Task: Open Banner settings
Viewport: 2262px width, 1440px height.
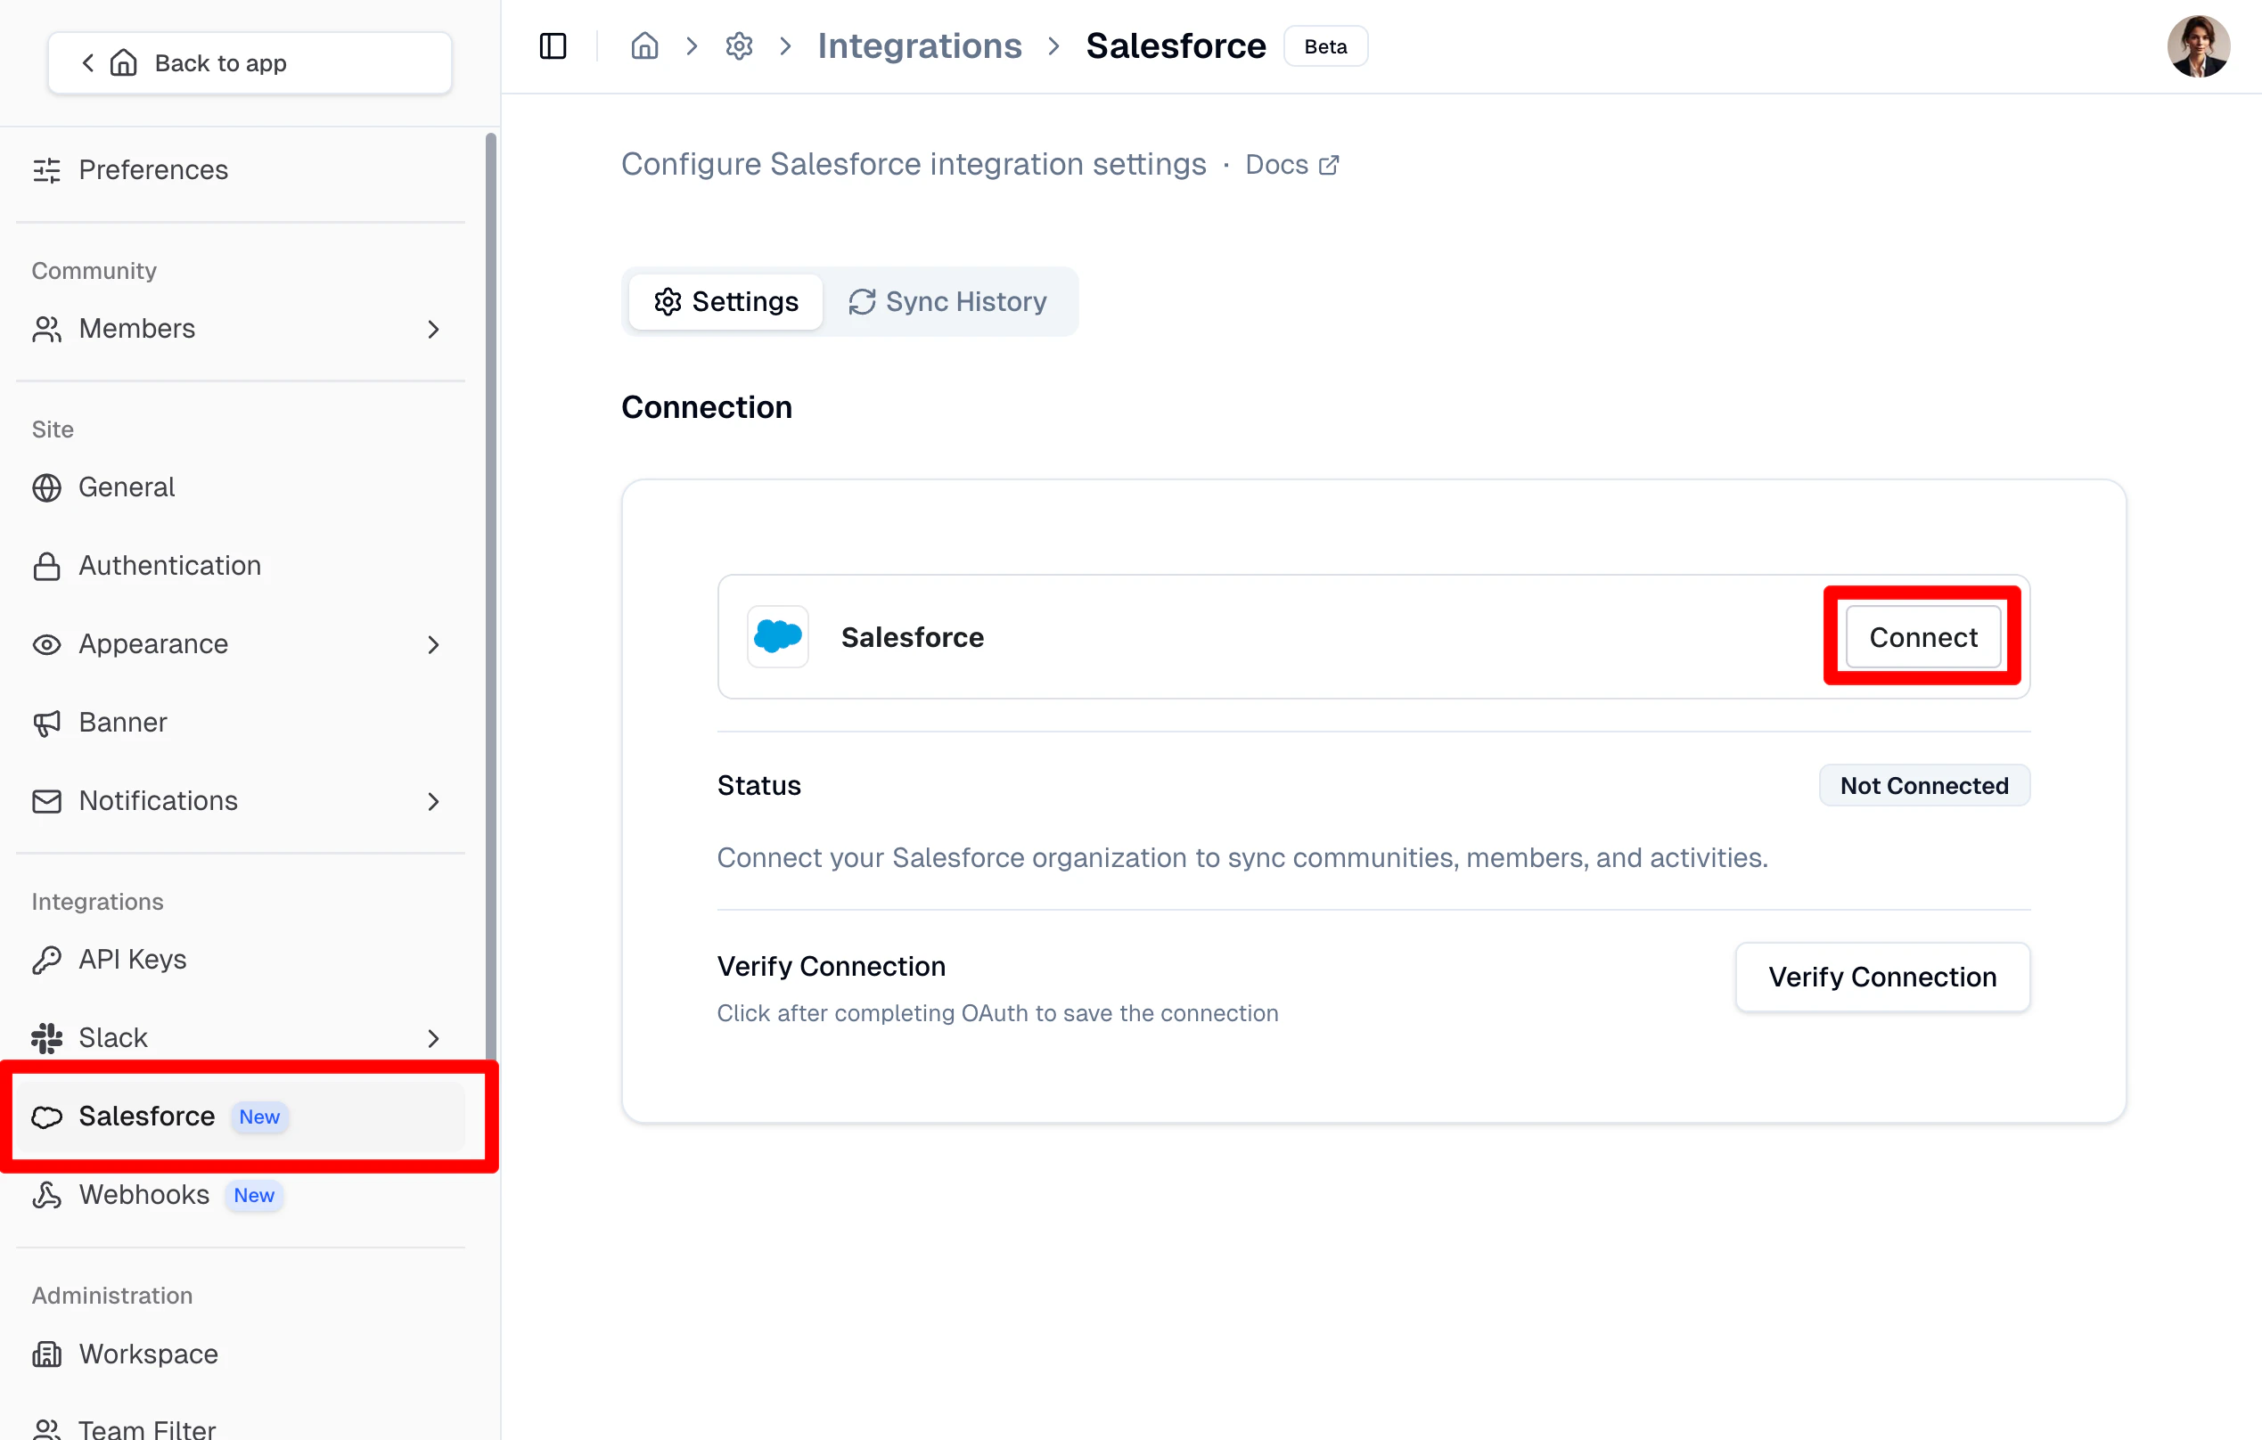Action: pyautogui.click(x=241, y=723)
